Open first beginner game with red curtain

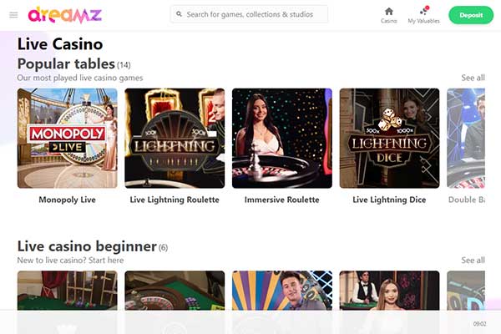(x=68, y=291)
